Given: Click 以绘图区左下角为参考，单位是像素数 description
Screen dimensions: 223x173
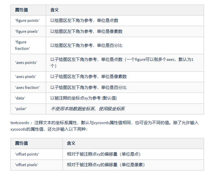Looking at the screenshot, I should click(x=86, y=31).
